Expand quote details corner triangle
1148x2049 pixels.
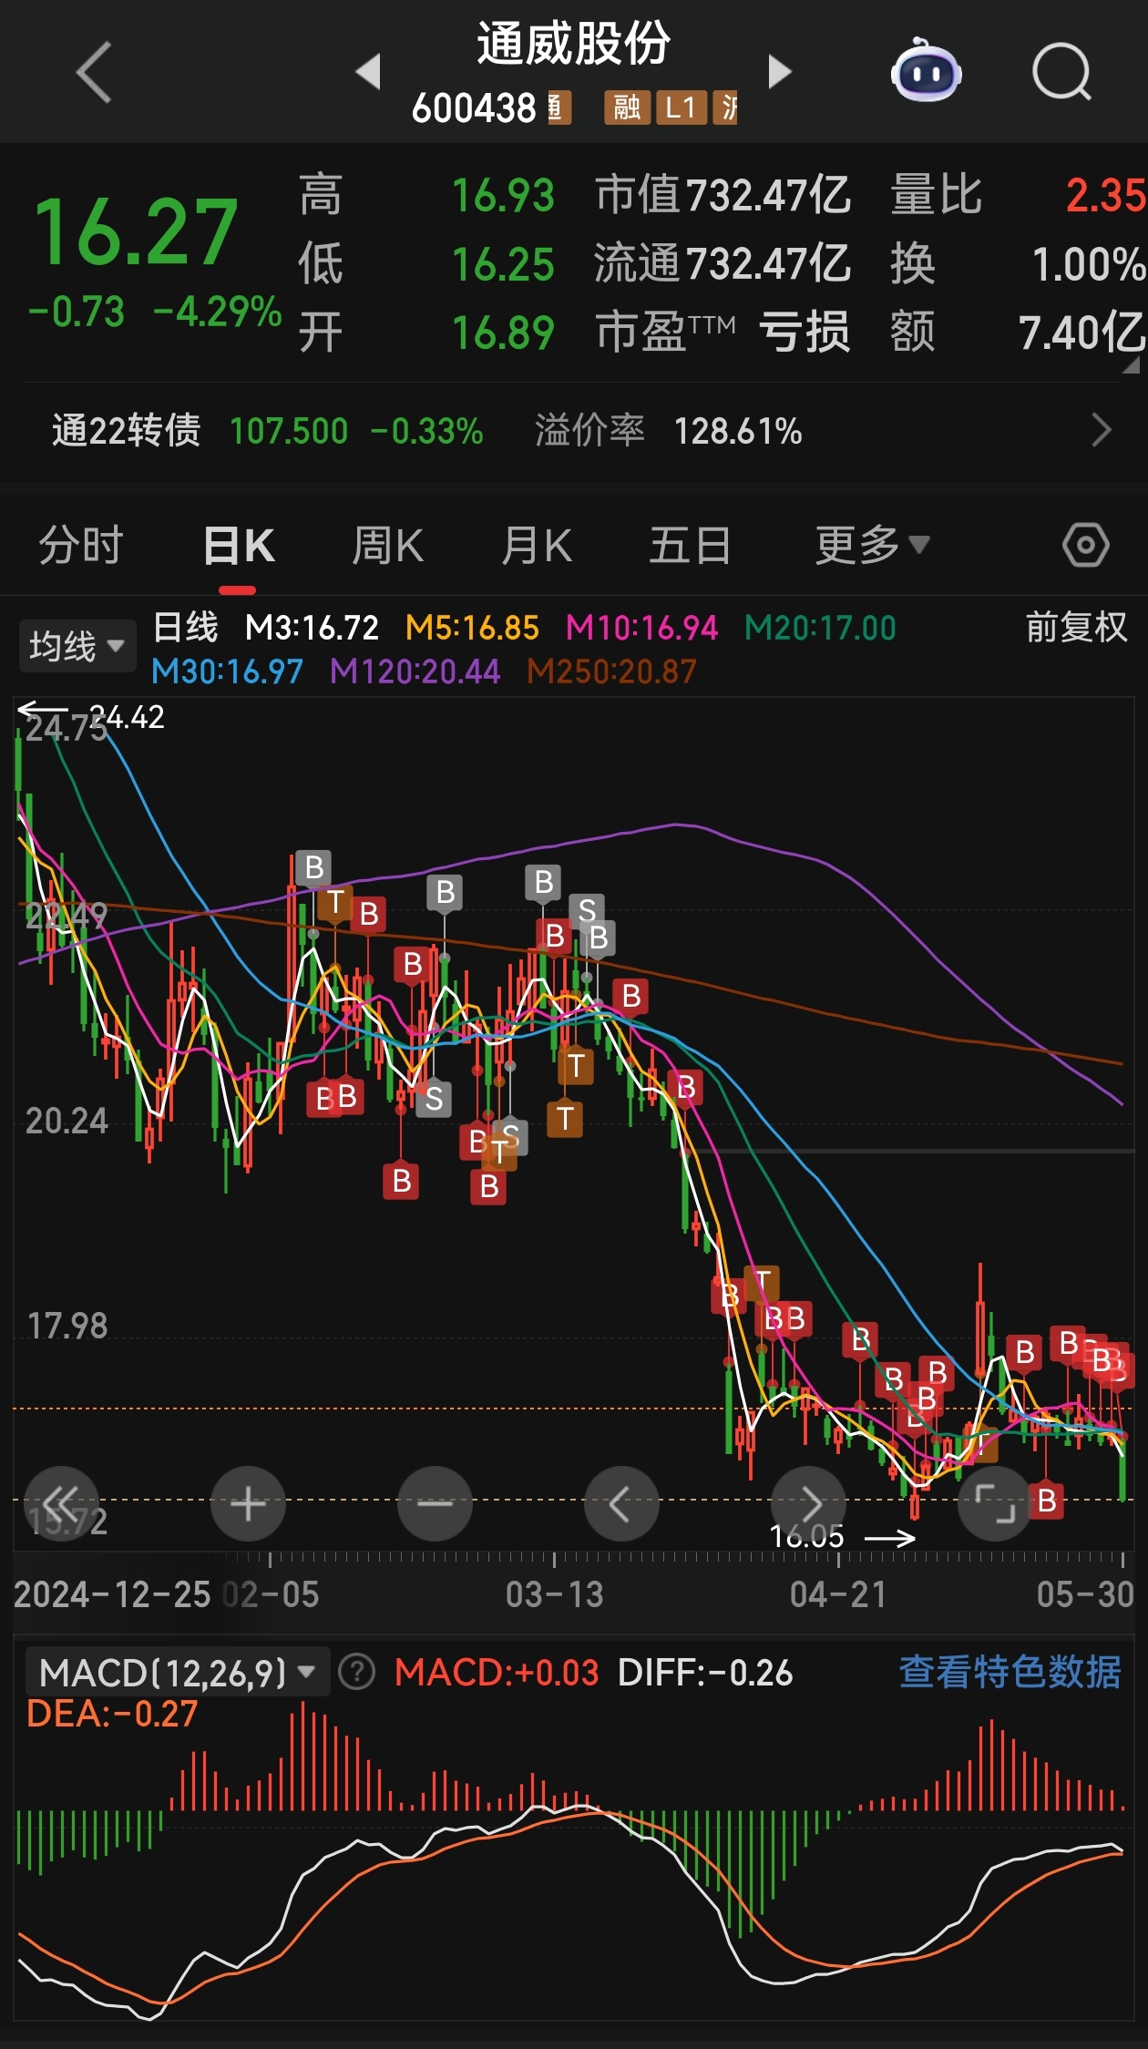coord(1131,364)
